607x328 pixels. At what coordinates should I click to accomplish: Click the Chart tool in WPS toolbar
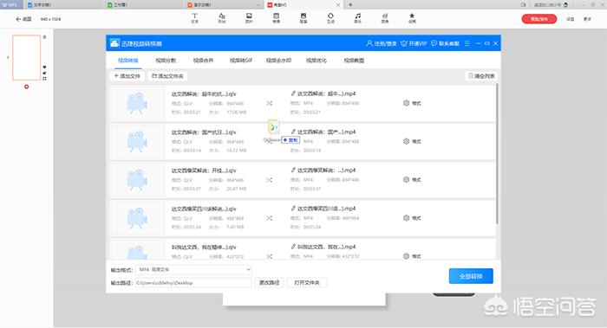(385, 18)
